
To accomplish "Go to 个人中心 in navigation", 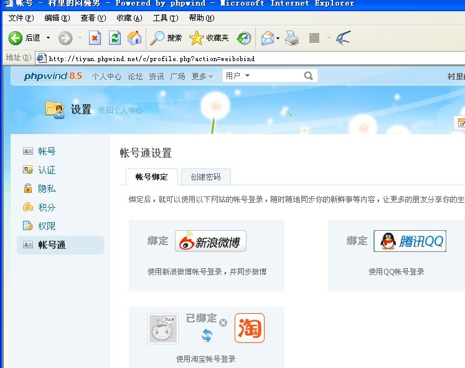I will point(106,76).
